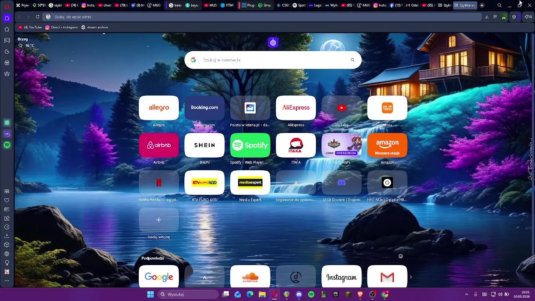Open the Airbnb speed dial tile

point(159,145)
